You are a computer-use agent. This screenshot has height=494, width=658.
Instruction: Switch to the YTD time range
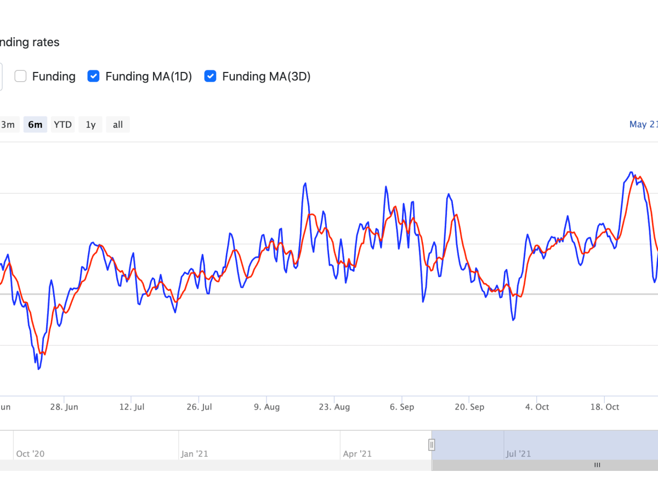(63, 124)
